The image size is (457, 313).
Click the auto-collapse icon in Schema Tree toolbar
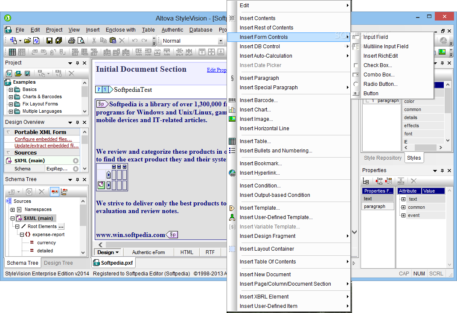[x=64, y=192]
